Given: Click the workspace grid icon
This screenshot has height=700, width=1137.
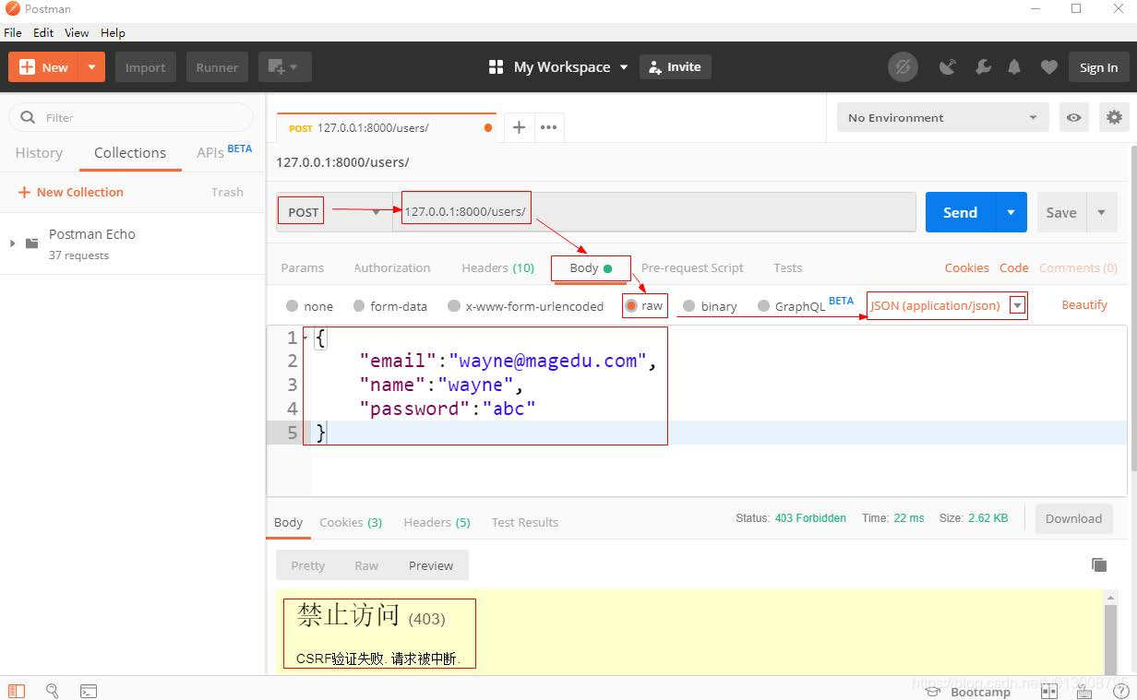Looking at the screenshot, I should [496, 67].
